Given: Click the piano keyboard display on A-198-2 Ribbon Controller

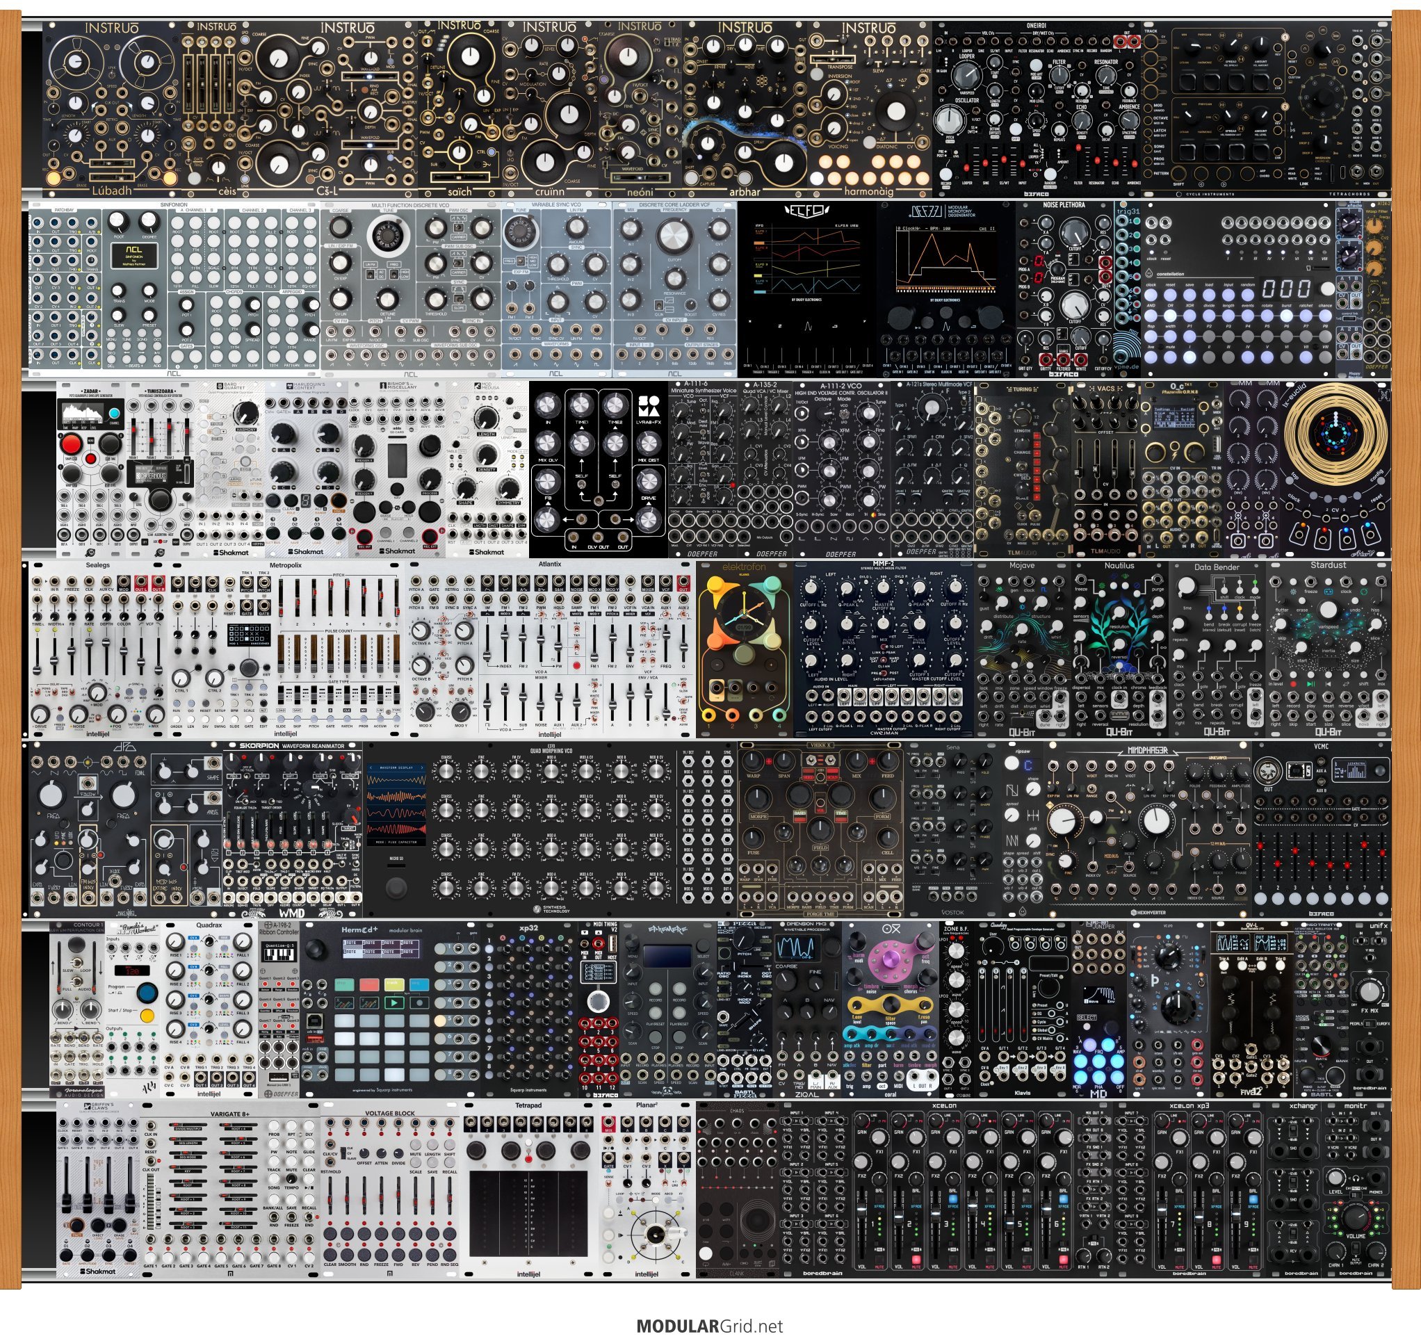Looking at the screenshot, I should coord(279,953).
